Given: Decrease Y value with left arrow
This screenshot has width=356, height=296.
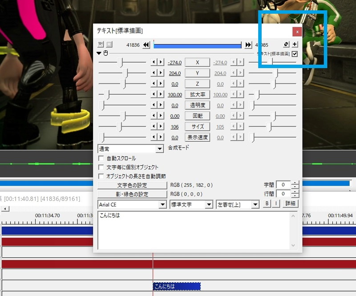Looking at the screenshot, I should click(x=154, y=73).
